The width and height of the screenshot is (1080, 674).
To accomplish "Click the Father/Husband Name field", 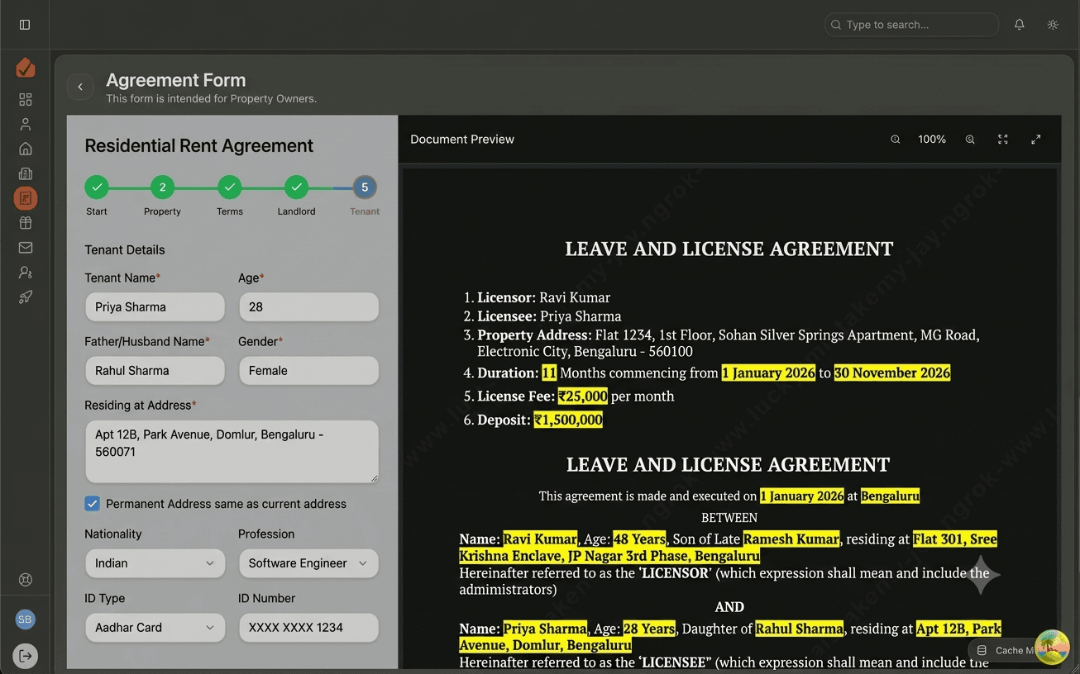I will tap(155, 371).
